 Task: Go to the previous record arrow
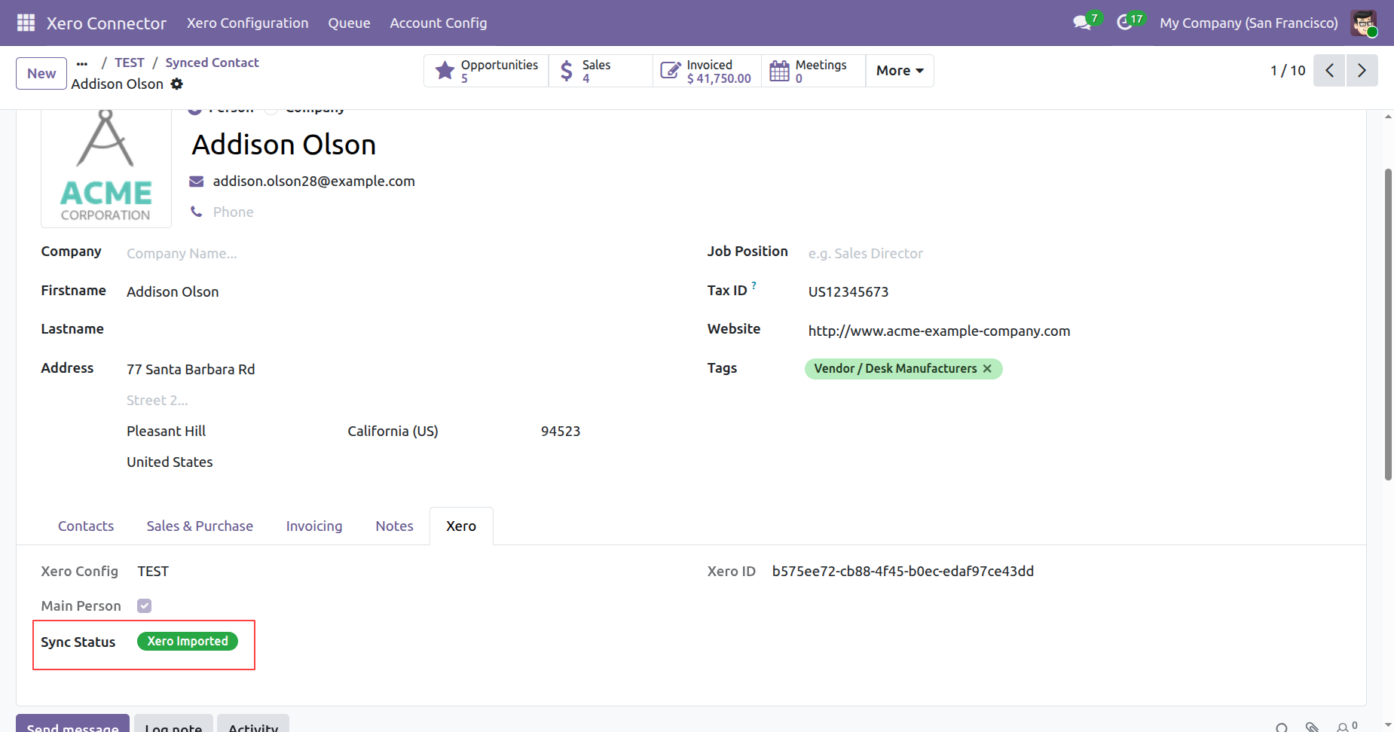(1329, 70)
